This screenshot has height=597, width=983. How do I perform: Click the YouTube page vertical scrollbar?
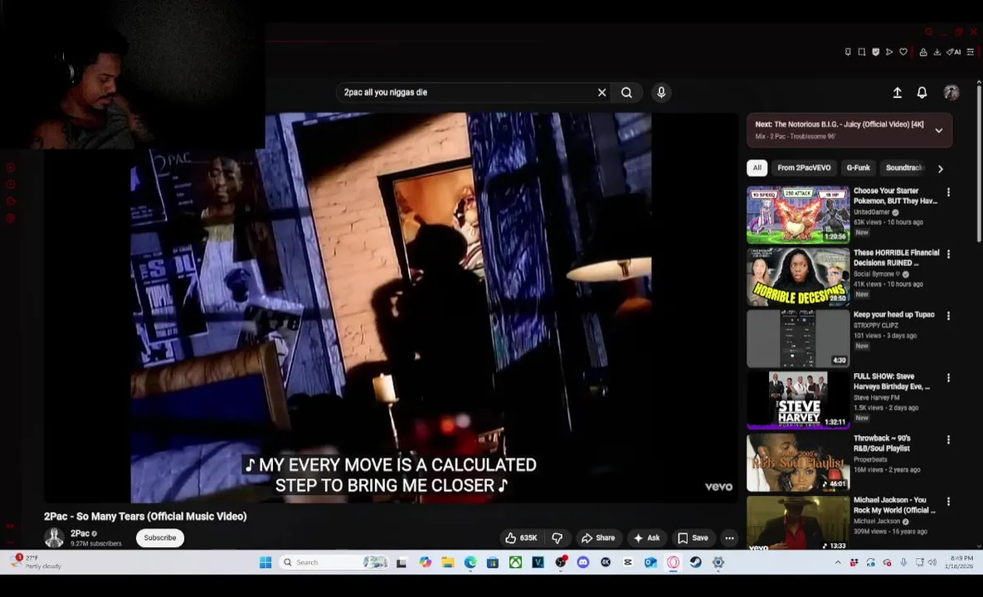[979, 163]
